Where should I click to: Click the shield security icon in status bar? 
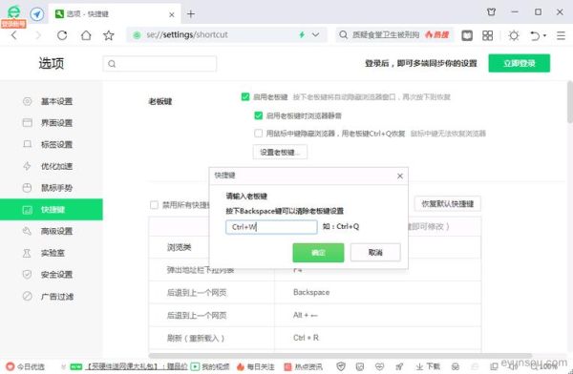(341, 366)
